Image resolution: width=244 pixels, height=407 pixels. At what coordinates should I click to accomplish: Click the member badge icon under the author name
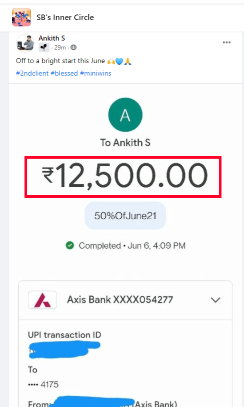[x=44, y=48]
